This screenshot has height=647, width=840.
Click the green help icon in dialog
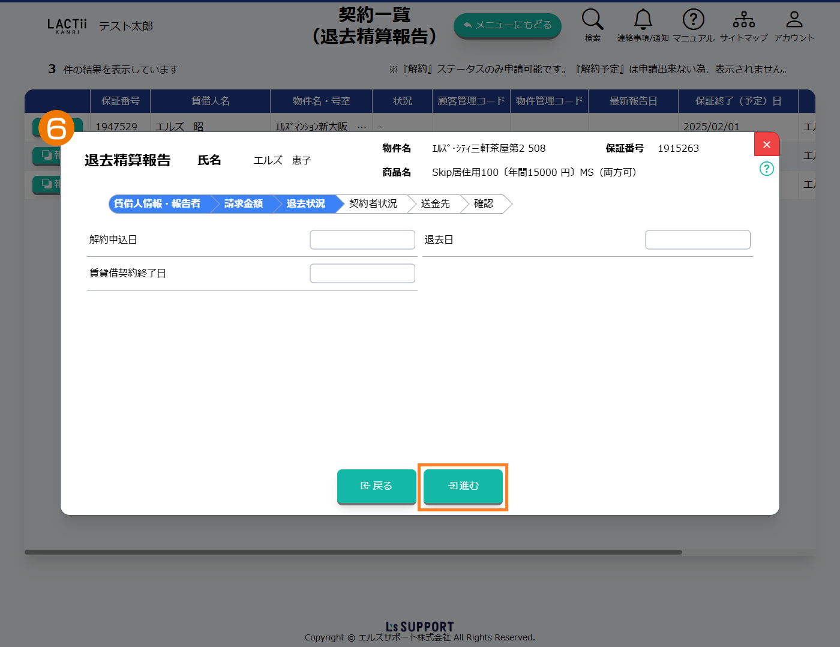click(x=766, y=169)
